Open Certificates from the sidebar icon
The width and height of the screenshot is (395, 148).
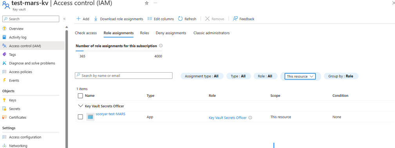(x=4, y=117)
